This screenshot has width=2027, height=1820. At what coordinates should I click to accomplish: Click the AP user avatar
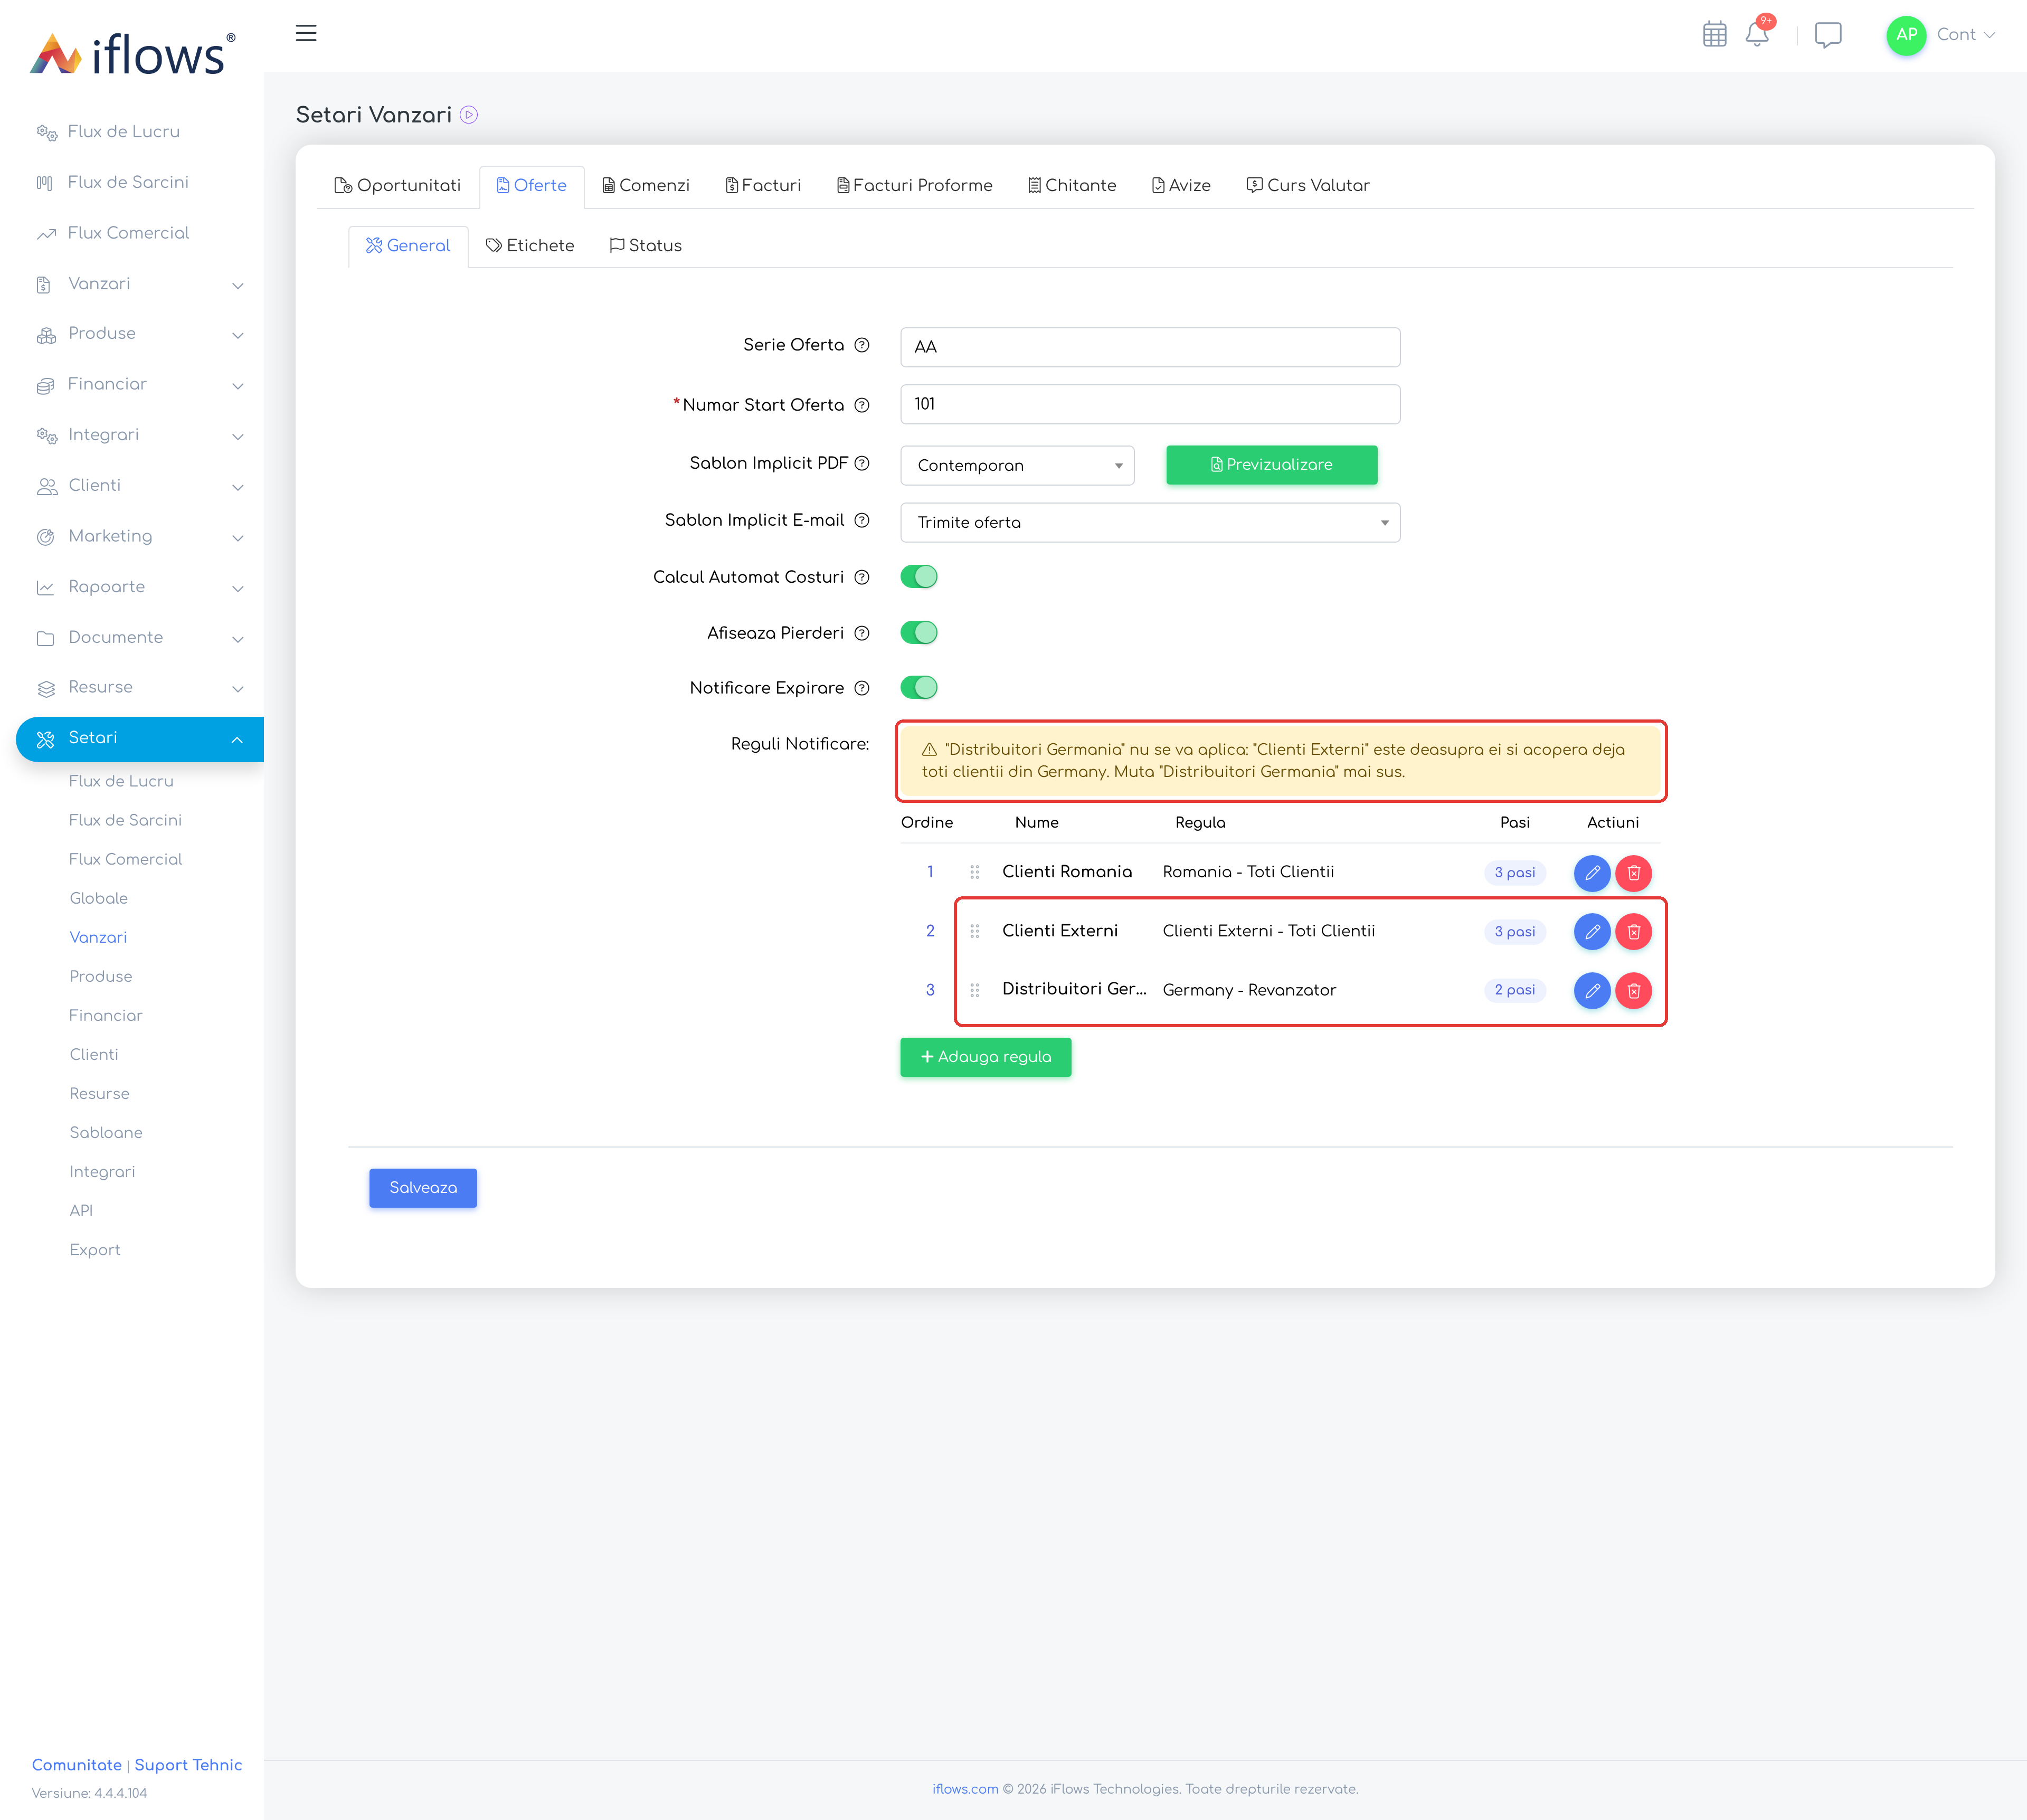tap(1906, 35)
